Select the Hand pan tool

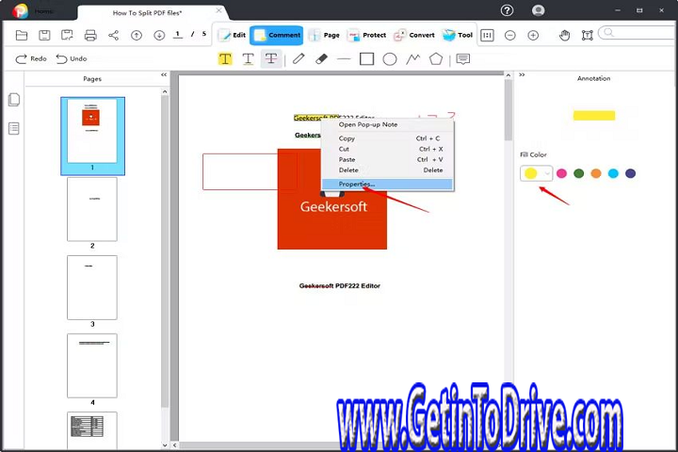(x=564, y=35)
